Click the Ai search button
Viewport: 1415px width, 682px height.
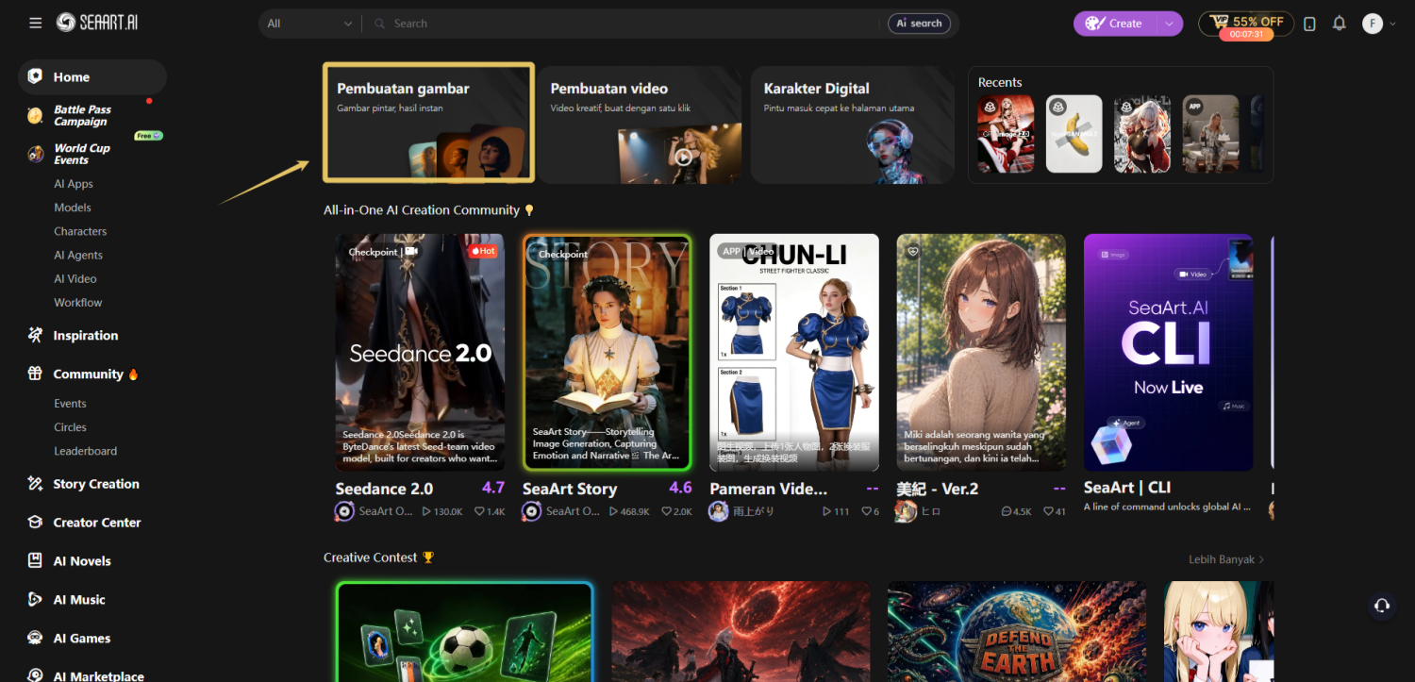tap(919, 24)
